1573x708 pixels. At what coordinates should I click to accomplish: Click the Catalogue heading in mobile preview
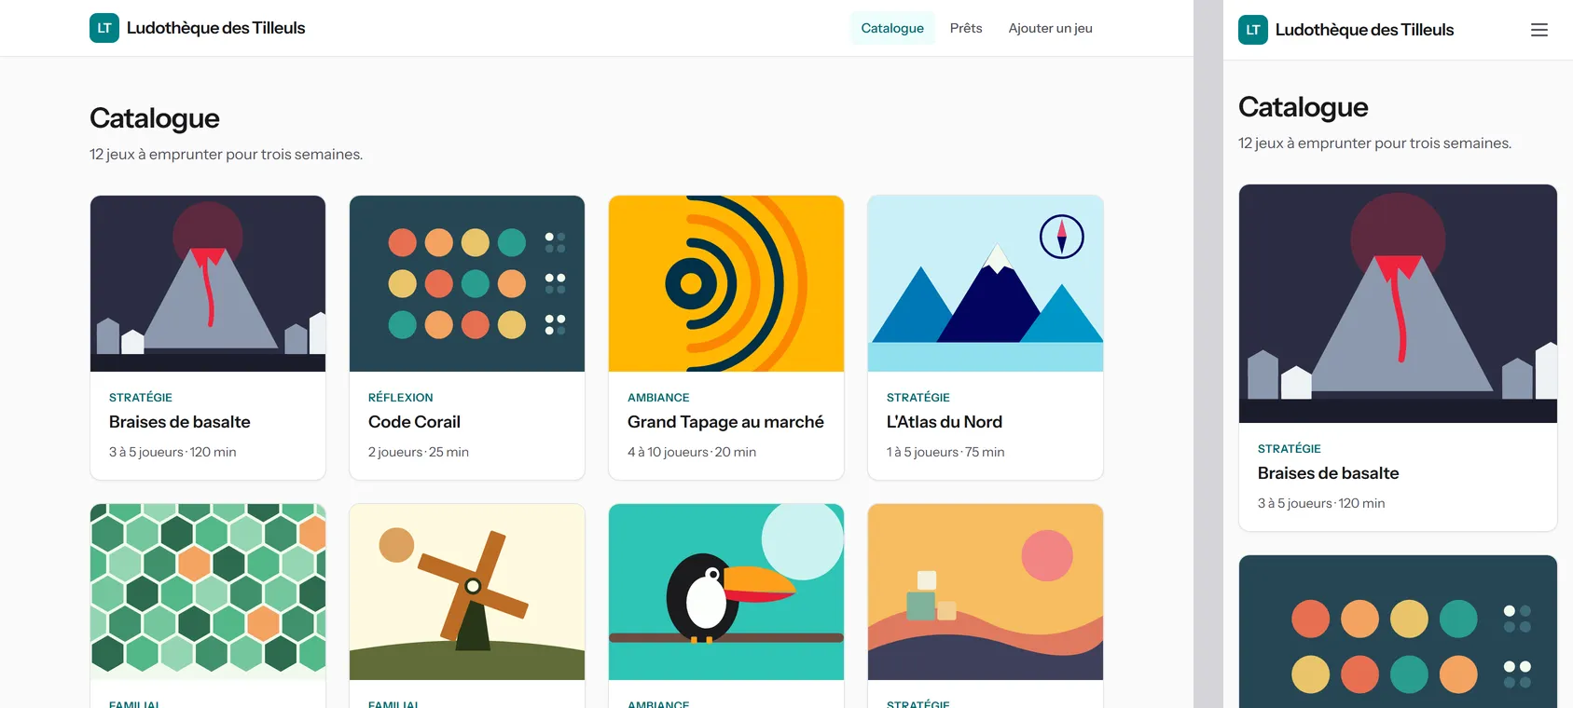(1304, 107)
